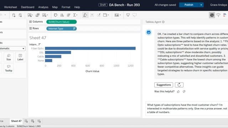Click the thumbs up feedback icon
228x128 pixels.
[178, 91]
